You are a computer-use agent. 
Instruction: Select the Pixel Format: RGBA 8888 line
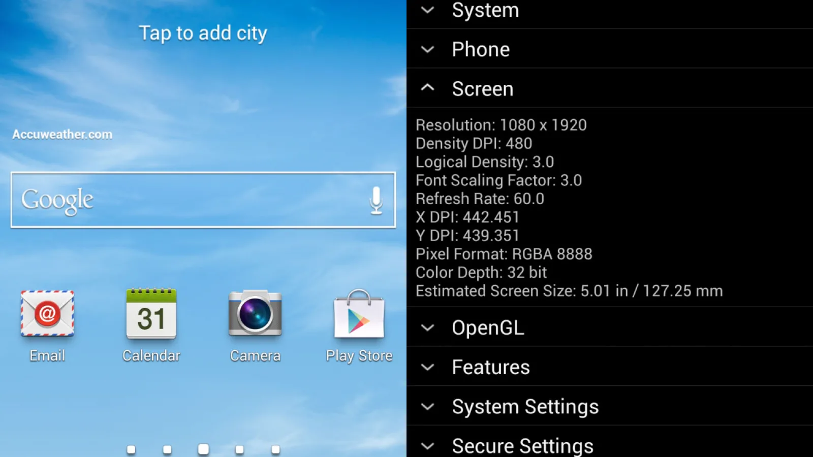point(504,254)
